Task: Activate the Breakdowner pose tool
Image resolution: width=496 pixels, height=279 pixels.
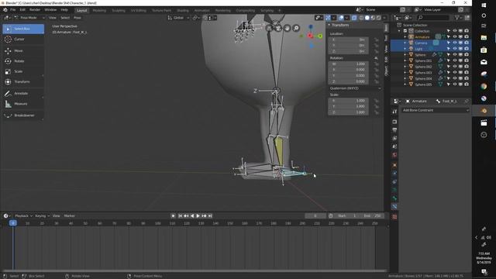Action: [23, 115]
